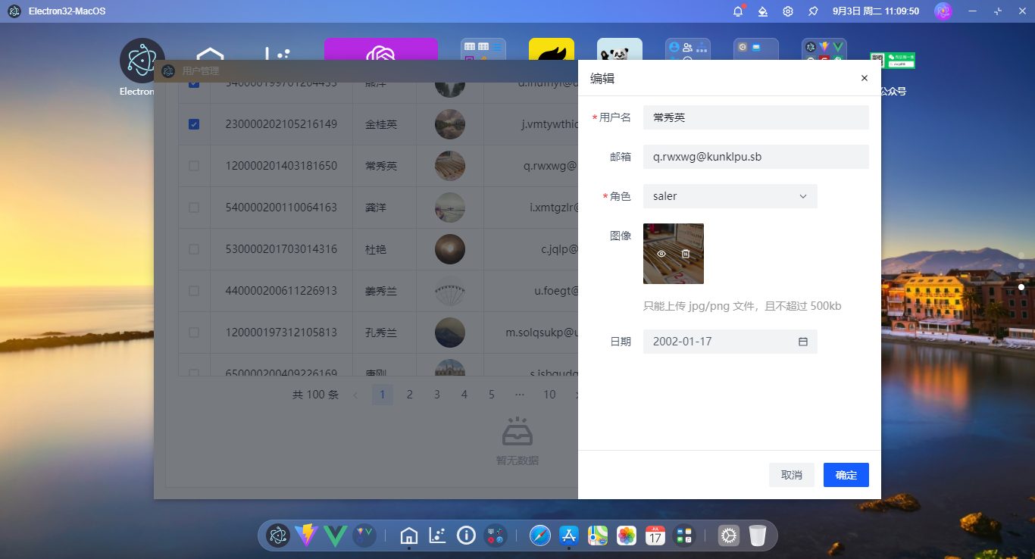Uncheck the row for 金桂英
Image resolution: width=1035 pixels, height=559 pixels.
pyautogui.click(x=194, y=123)
